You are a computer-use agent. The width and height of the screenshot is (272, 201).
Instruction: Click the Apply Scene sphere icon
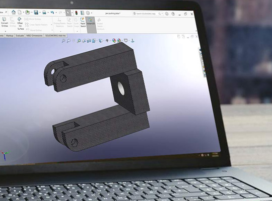[x=119, y=41]
